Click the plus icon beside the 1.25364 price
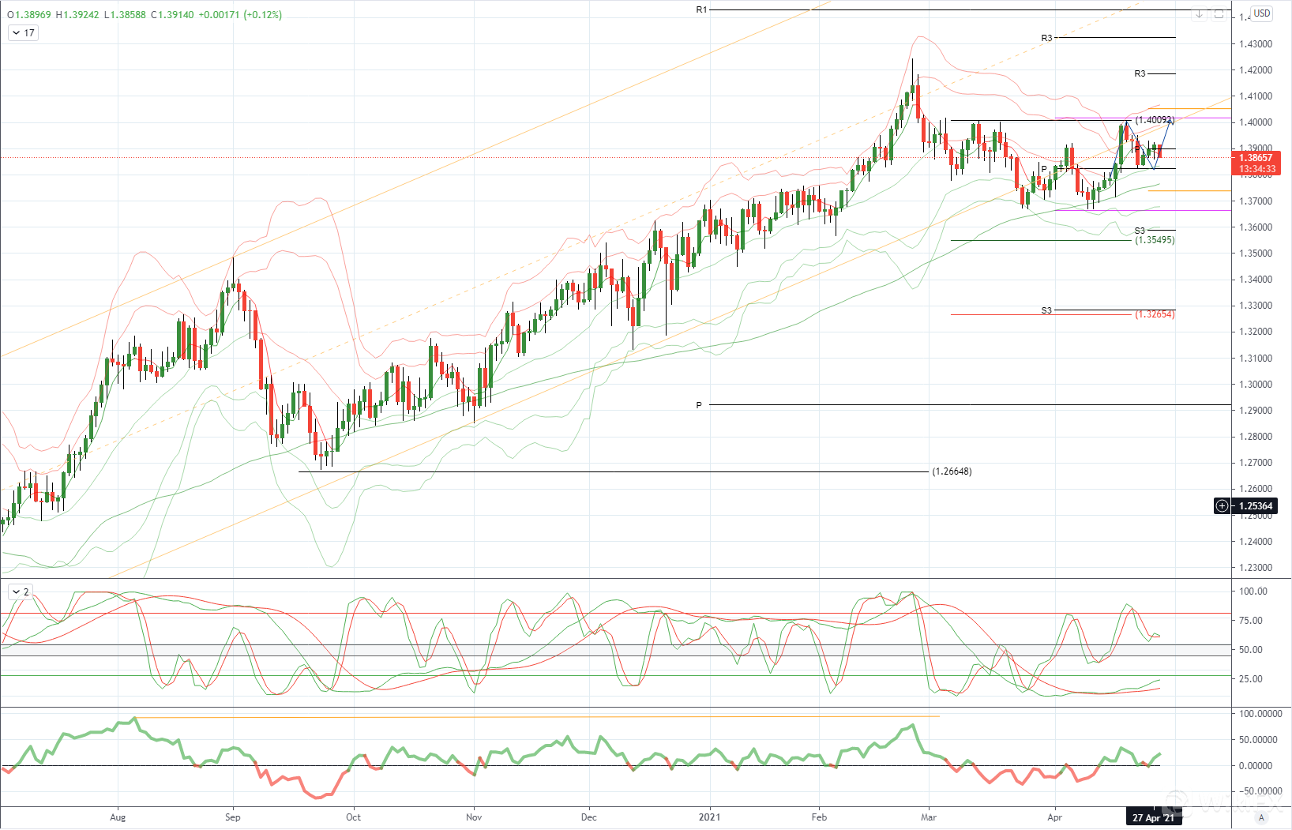Viewport: 1292px width, 830px height. pyautogui.click(x=1222, y=506)
